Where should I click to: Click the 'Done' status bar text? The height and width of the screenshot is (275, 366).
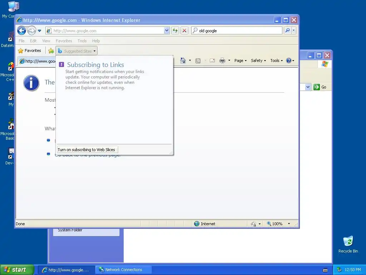pyautogui.click(x=20, y=224)
